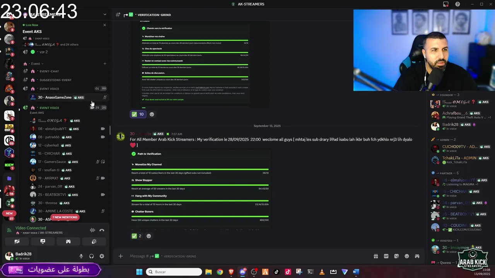
Task: Open the emoji picker in message bar
Action: point(407,256)
